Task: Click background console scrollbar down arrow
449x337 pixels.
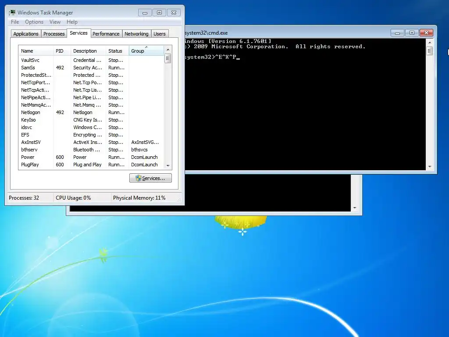Action: [x=355, y=208]
